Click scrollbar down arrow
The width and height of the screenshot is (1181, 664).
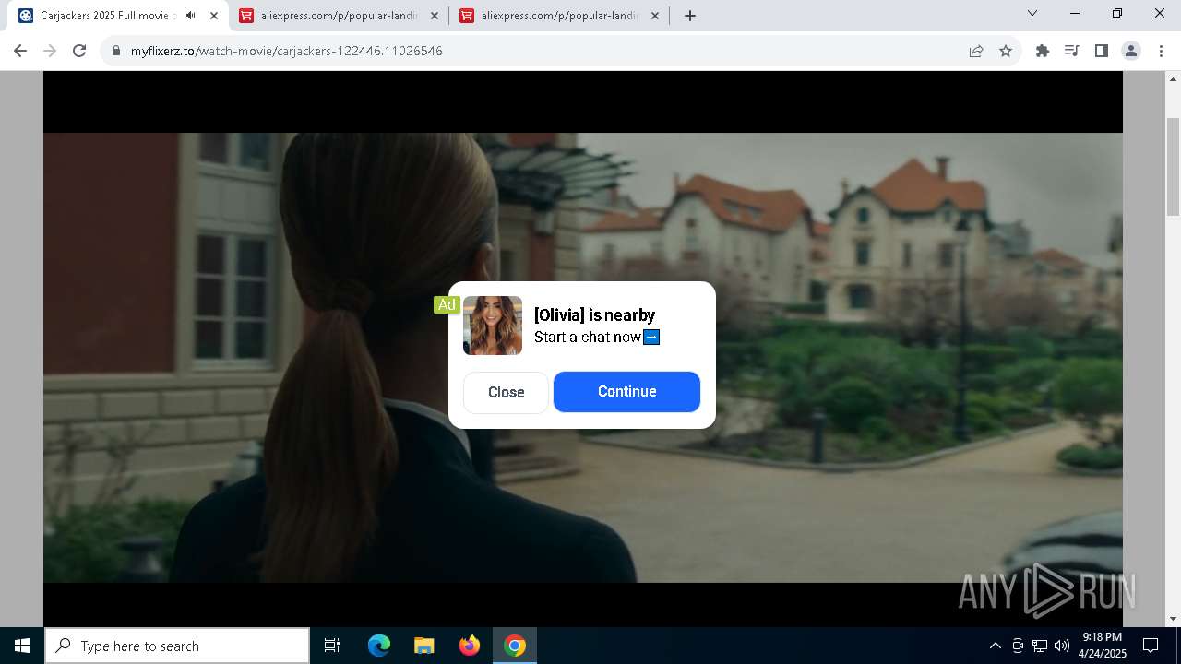pyautogui.click(x=1173, y=619)
